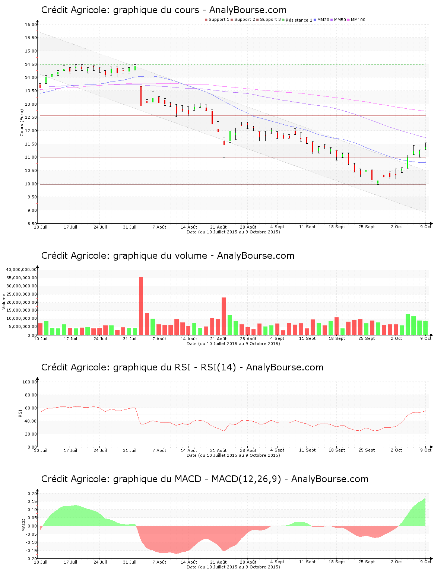Click the 'RSI' vertical axis label
Viewport: 447px width, 577px height.
(20, 413)
